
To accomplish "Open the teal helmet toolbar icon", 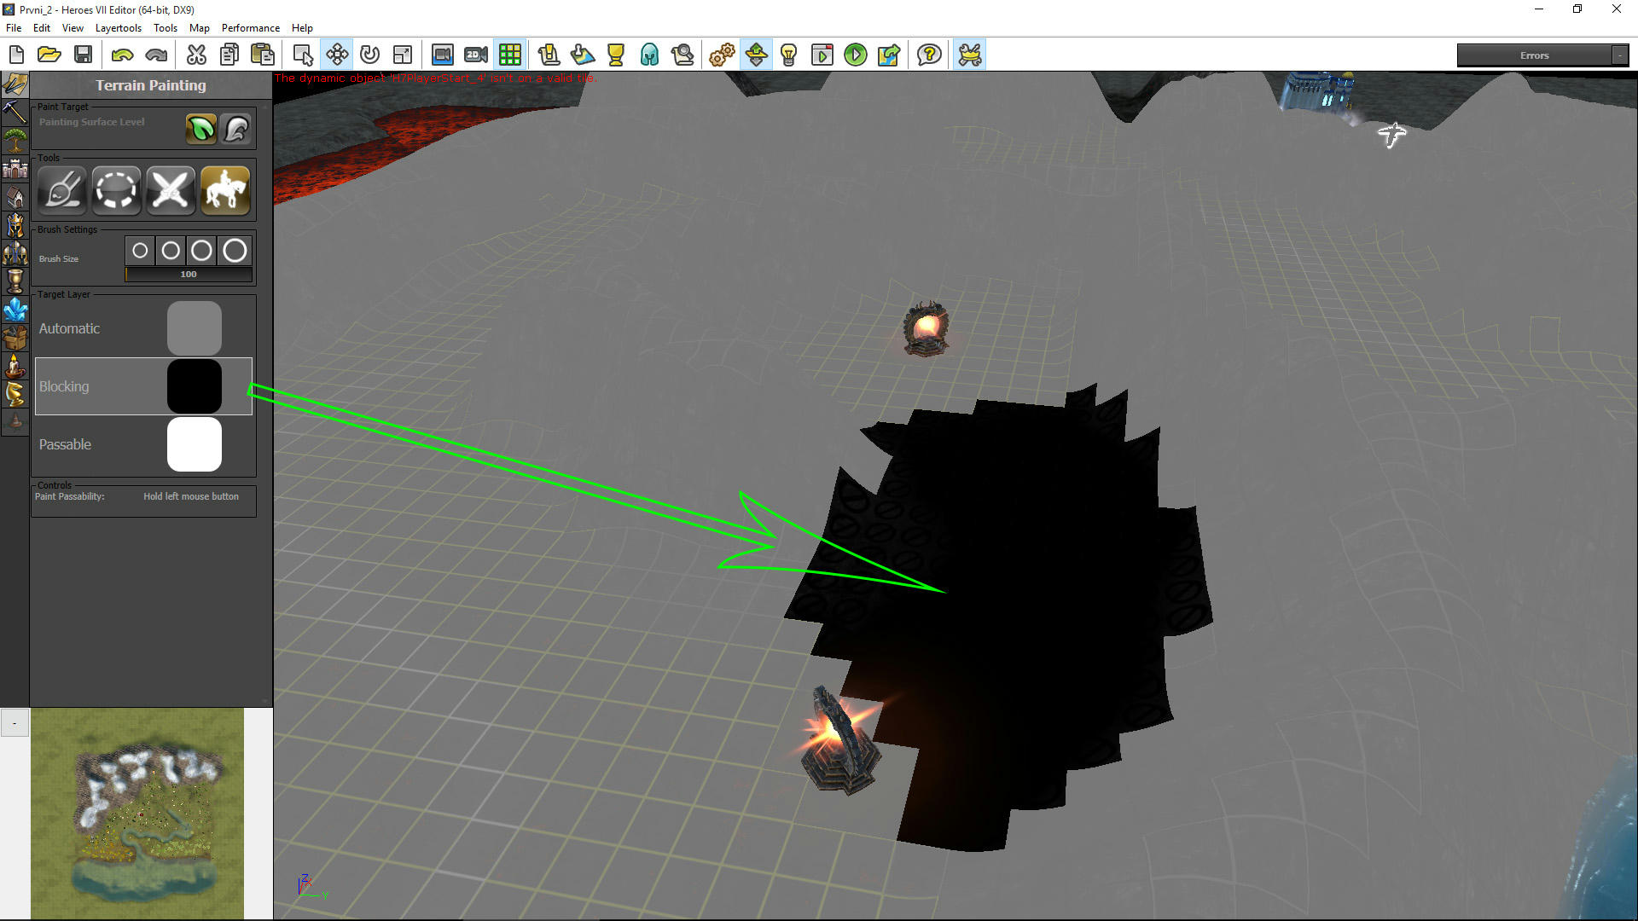I will point(649,55).
